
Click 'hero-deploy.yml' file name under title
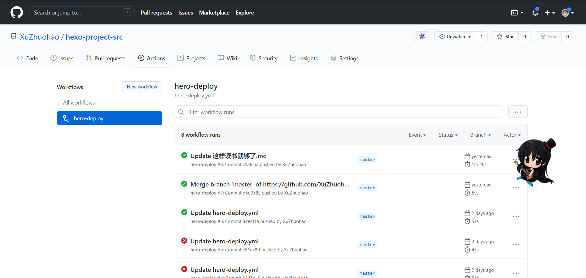pyautogui.click(x=194, y=96)
